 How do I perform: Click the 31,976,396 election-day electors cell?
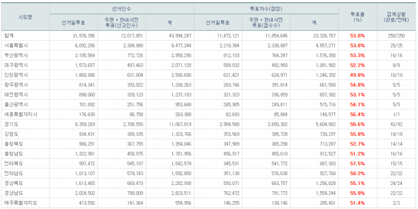pyautogui.click(x=84, y=35)
